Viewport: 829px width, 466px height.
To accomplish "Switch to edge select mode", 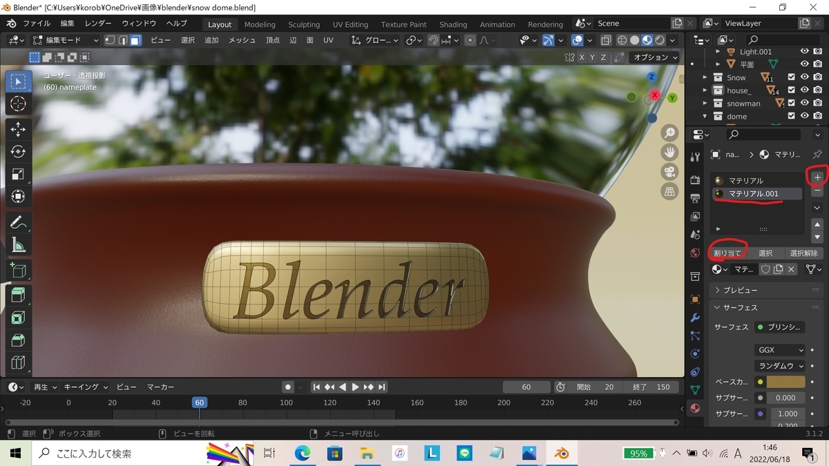I will (x=123, y=40).
